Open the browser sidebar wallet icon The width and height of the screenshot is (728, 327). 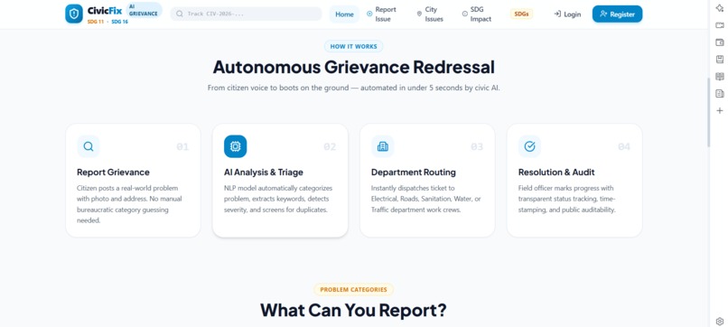(x=720, y=42)
